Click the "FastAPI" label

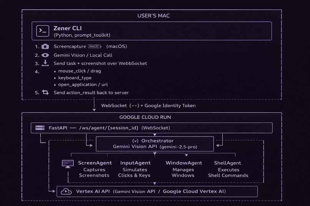click(x=58, y=128)
